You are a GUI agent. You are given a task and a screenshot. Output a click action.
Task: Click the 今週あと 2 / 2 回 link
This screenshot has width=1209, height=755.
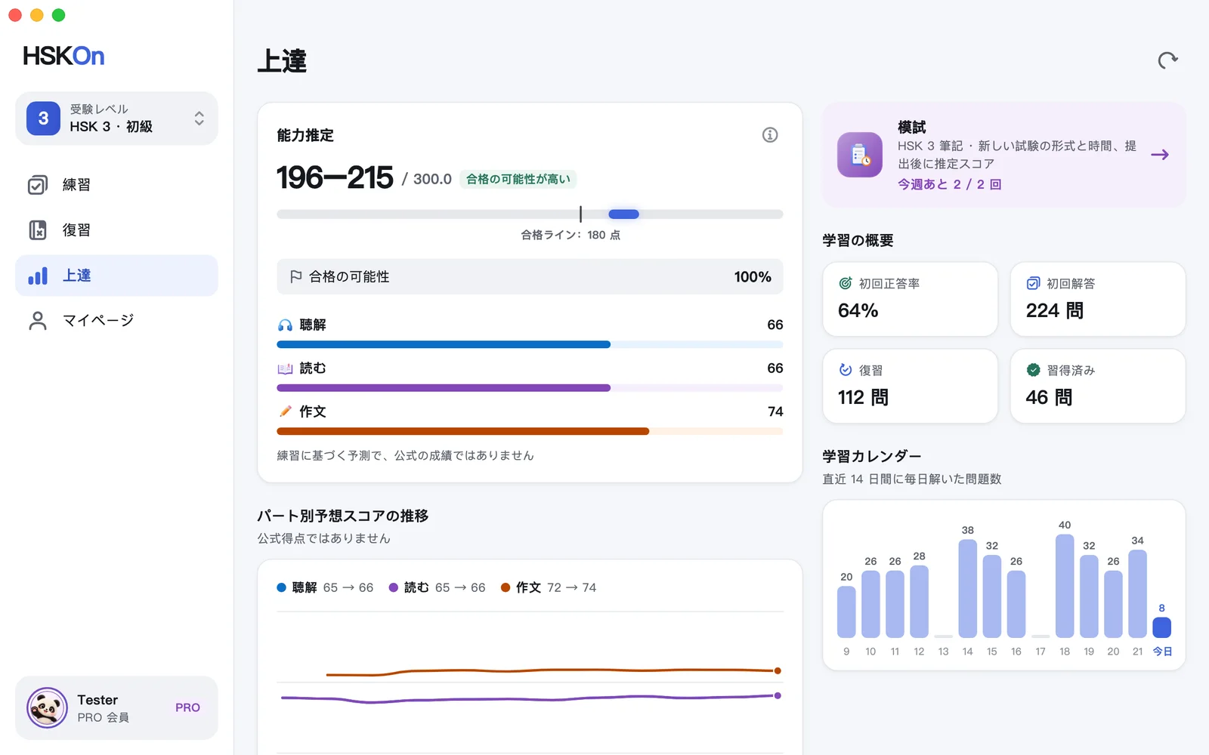click(x=949, y=184)
